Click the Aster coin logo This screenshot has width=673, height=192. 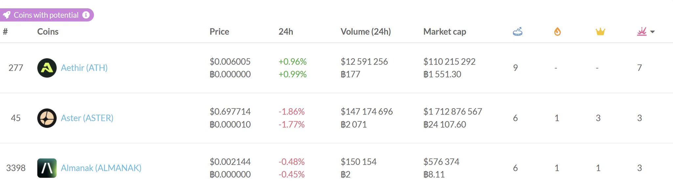(x=47, y=118)
